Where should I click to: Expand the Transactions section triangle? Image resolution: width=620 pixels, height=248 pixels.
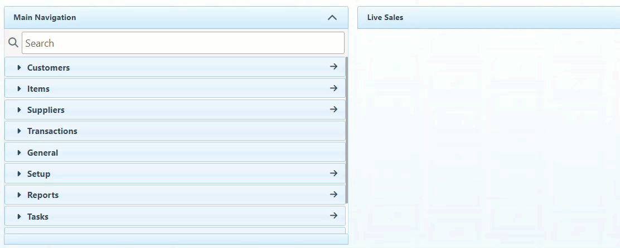19,131
